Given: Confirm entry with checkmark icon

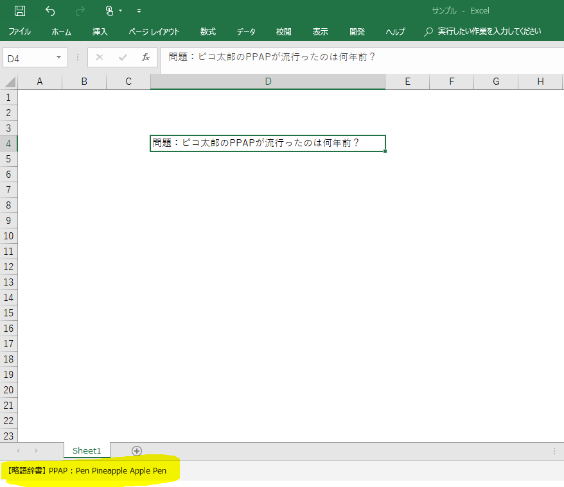Looking at the screenshot, I should [123, 57].
